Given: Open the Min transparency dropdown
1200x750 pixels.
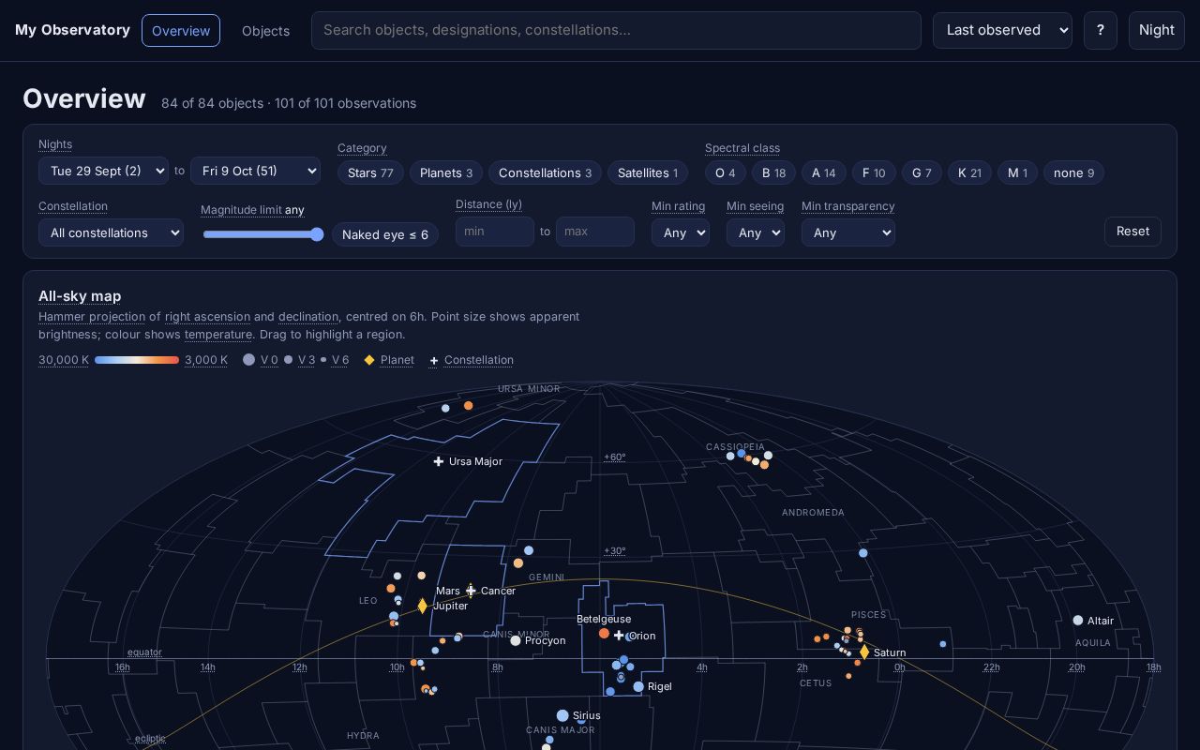Looking at the screenshot, I should point(848,232).
